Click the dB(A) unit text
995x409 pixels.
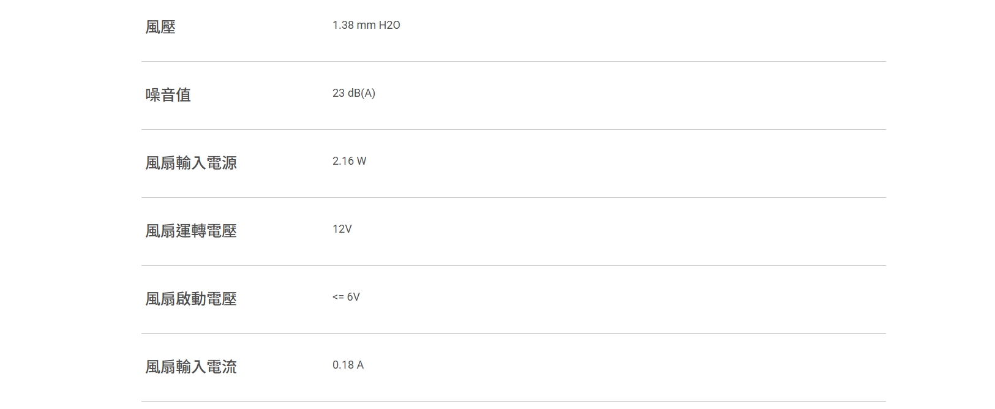[361, 93]
